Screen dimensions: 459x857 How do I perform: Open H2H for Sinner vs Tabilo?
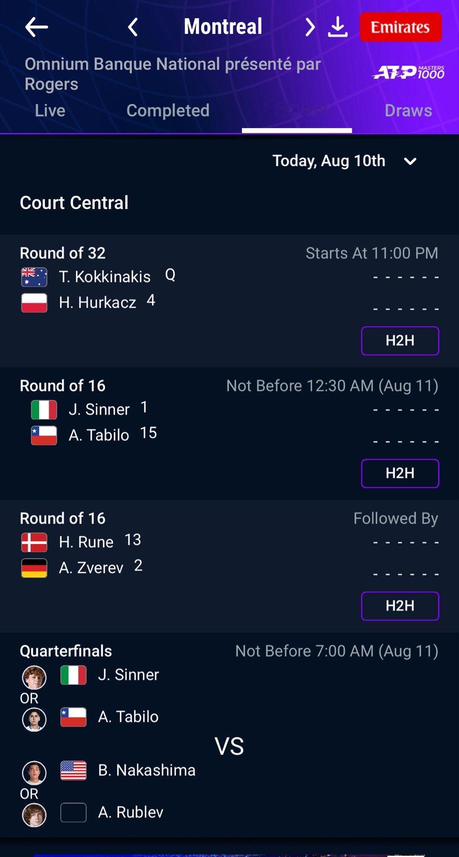click(x=400, y=473)
